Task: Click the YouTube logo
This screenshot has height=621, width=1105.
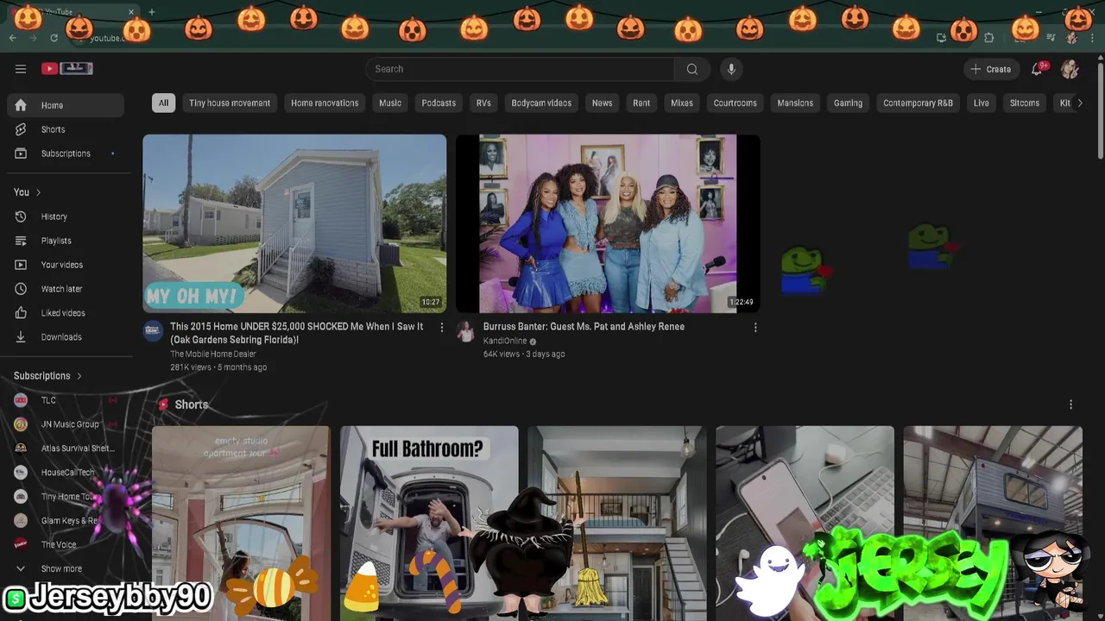Action: point(66,69)
